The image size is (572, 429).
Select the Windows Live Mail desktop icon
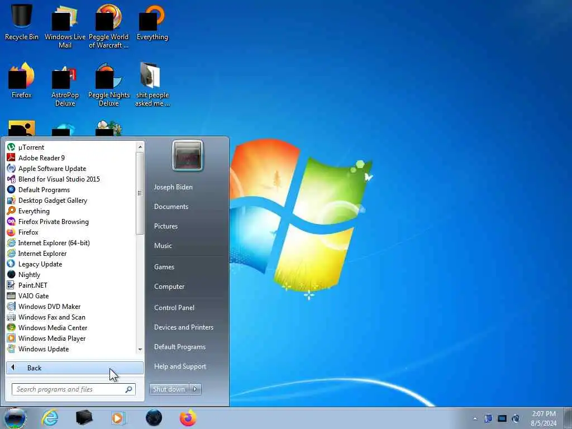(65, 26)
